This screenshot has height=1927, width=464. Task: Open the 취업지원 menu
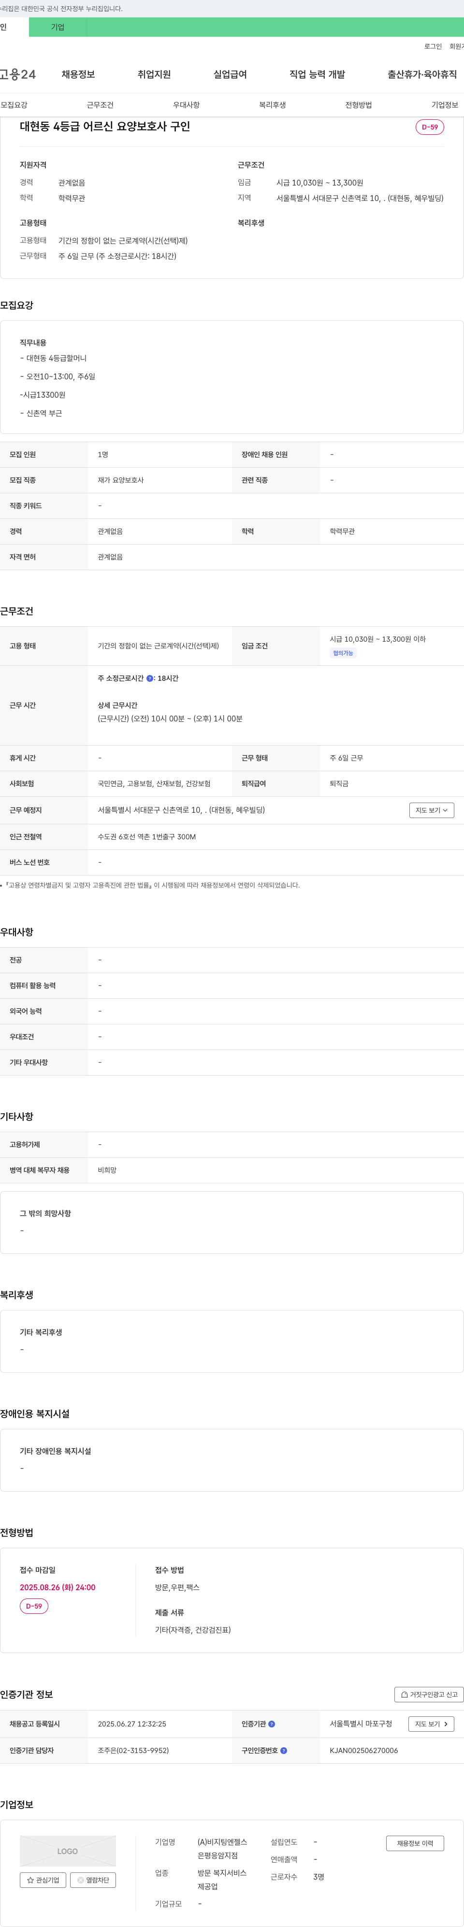154,74
